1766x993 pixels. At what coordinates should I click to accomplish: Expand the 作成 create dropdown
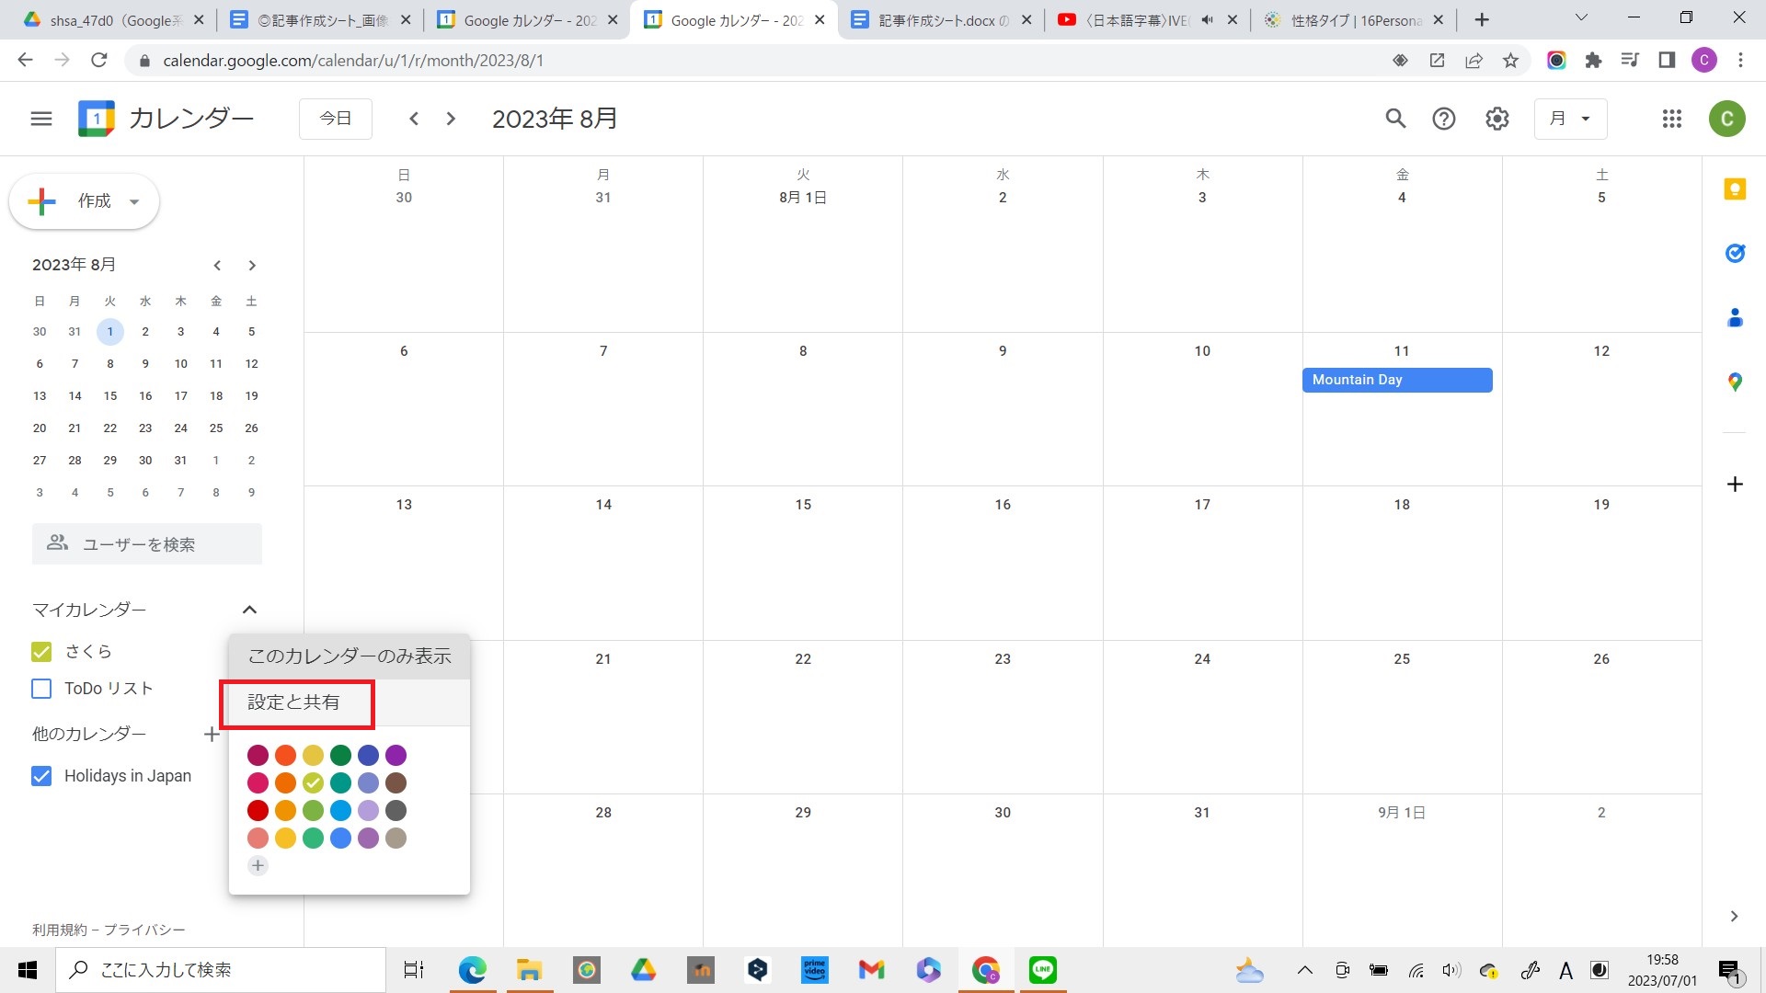click(x=134, y=201)
